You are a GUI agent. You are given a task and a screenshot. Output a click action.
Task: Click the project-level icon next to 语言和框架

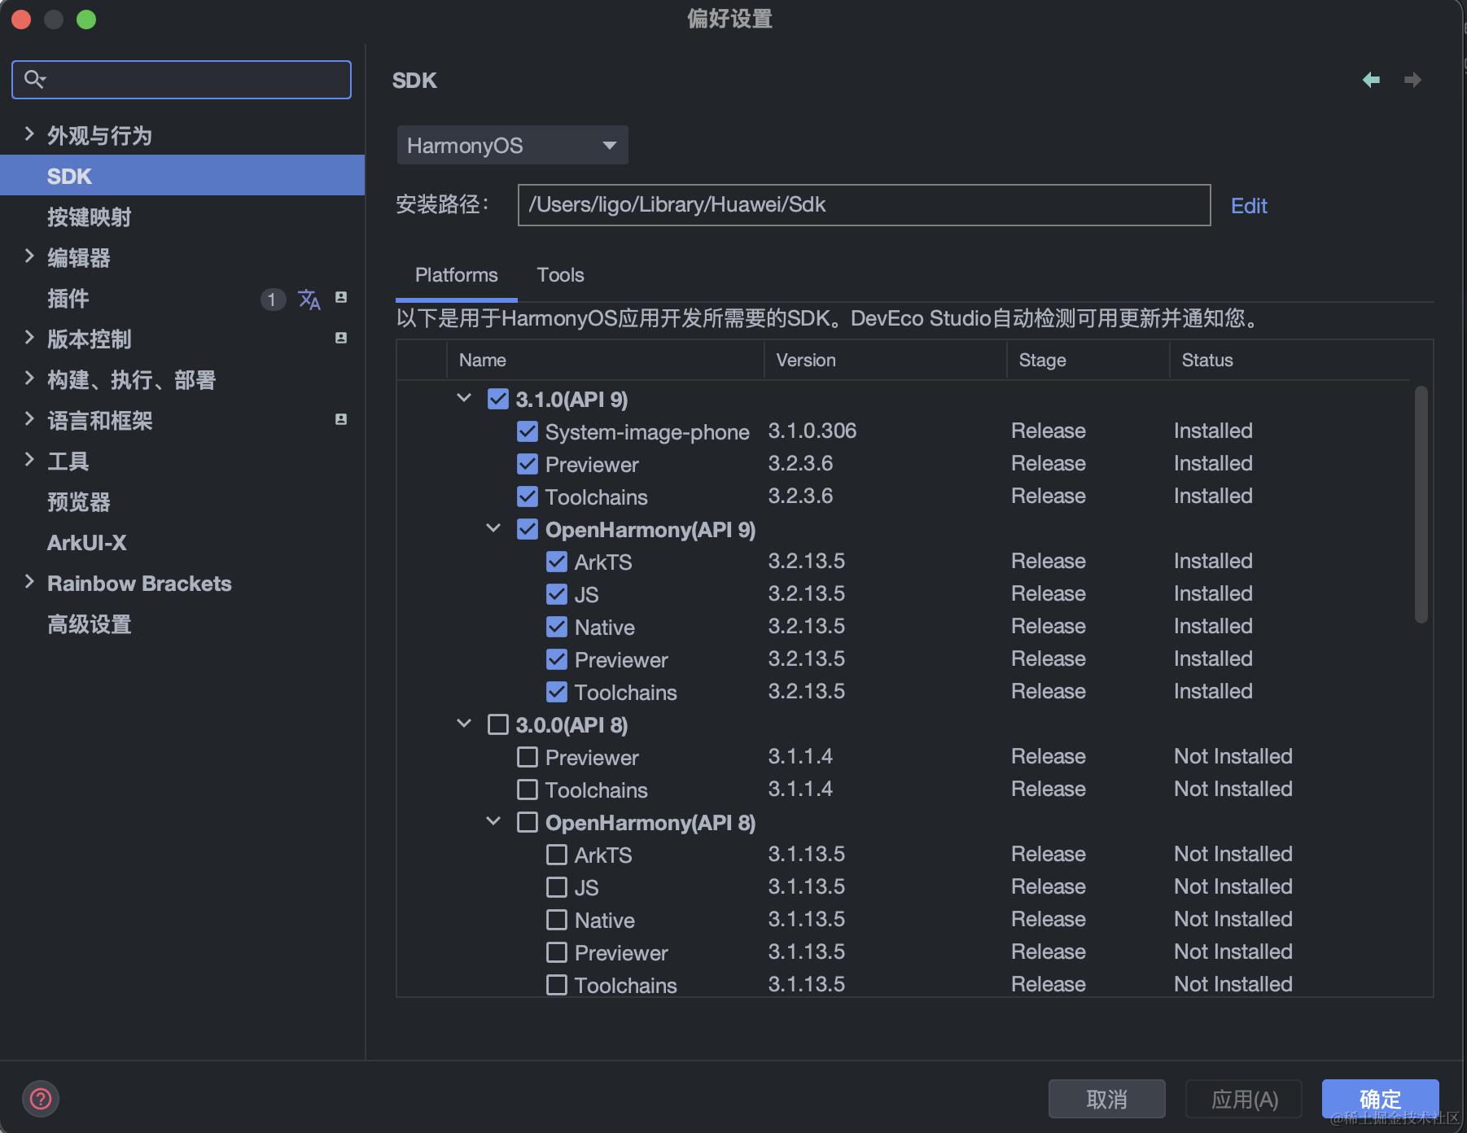pyautogui.click(x=341, y=419)
